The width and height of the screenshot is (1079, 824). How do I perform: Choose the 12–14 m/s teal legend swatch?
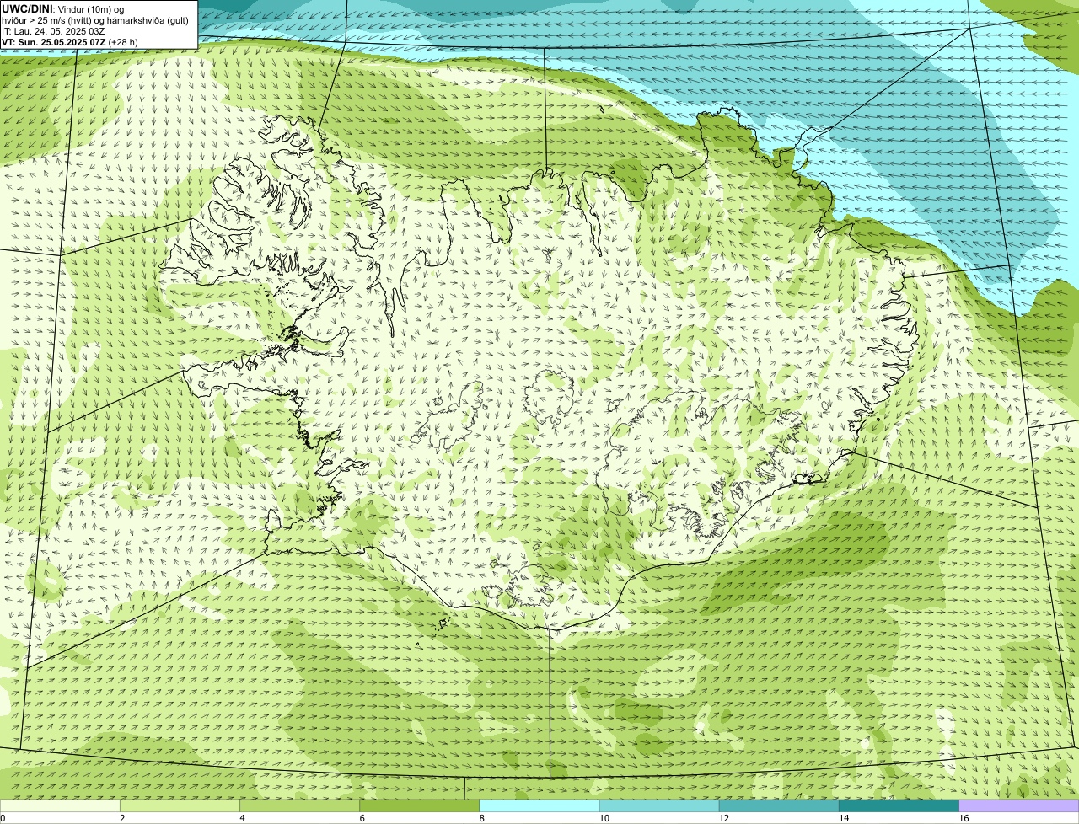point(779,806)
